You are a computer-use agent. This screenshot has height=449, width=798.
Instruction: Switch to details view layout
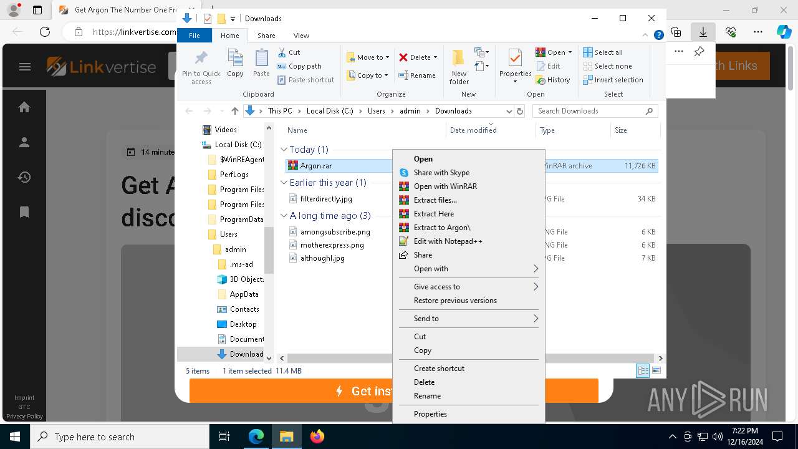click(x=643, y=371)
